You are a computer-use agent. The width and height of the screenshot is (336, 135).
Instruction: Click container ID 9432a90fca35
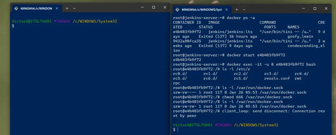187,41
